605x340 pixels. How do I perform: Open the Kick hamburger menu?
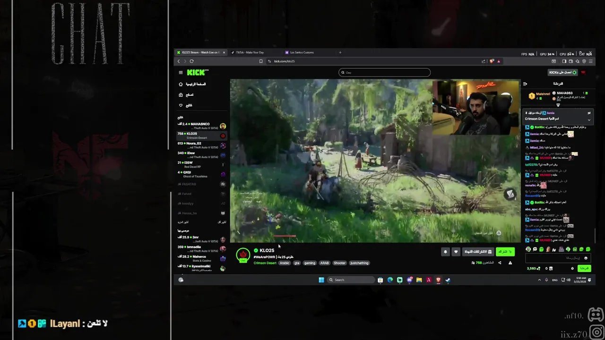[181, 72]
